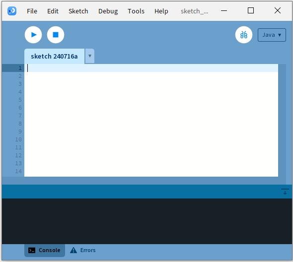
Task: Stop the running sketch
Action: 56,35
